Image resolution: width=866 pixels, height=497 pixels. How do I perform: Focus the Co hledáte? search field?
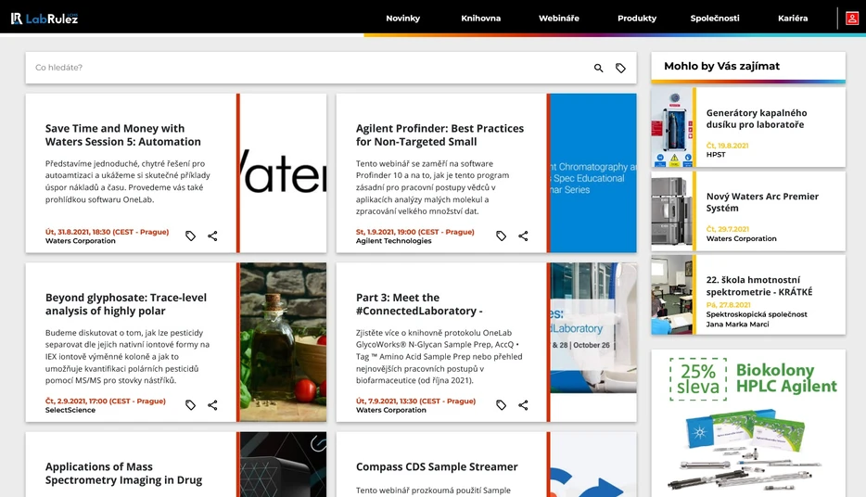(x=310, y=68)
